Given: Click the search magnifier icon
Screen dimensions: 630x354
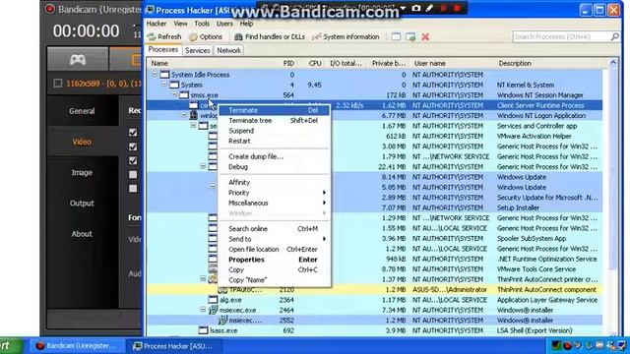Looking at the screenshot, I should click(x=614, y=37).
